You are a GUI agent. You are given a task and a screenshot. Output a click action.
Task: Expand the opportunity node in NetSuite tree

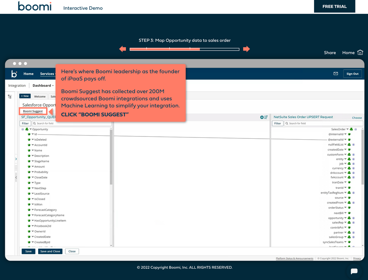(x=353, y=218)
